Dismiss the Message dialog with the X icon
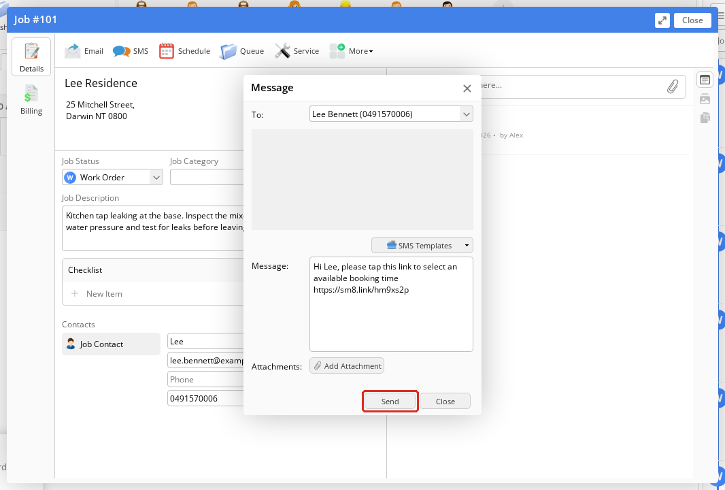Viewport: 725px width, 490px height. pyautogui.click(x=467, y=88)
